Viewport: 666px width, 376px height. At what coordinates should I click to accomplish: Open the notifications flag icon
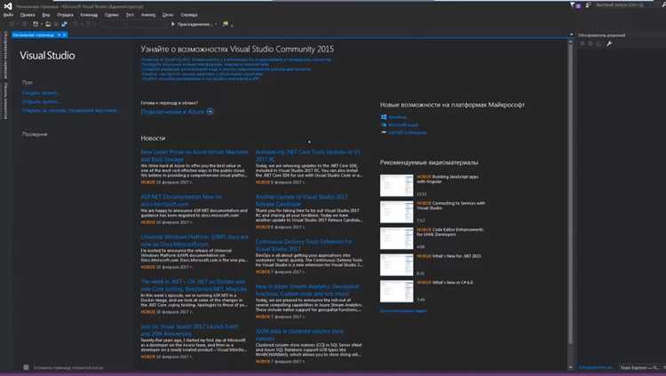(572, 4)
